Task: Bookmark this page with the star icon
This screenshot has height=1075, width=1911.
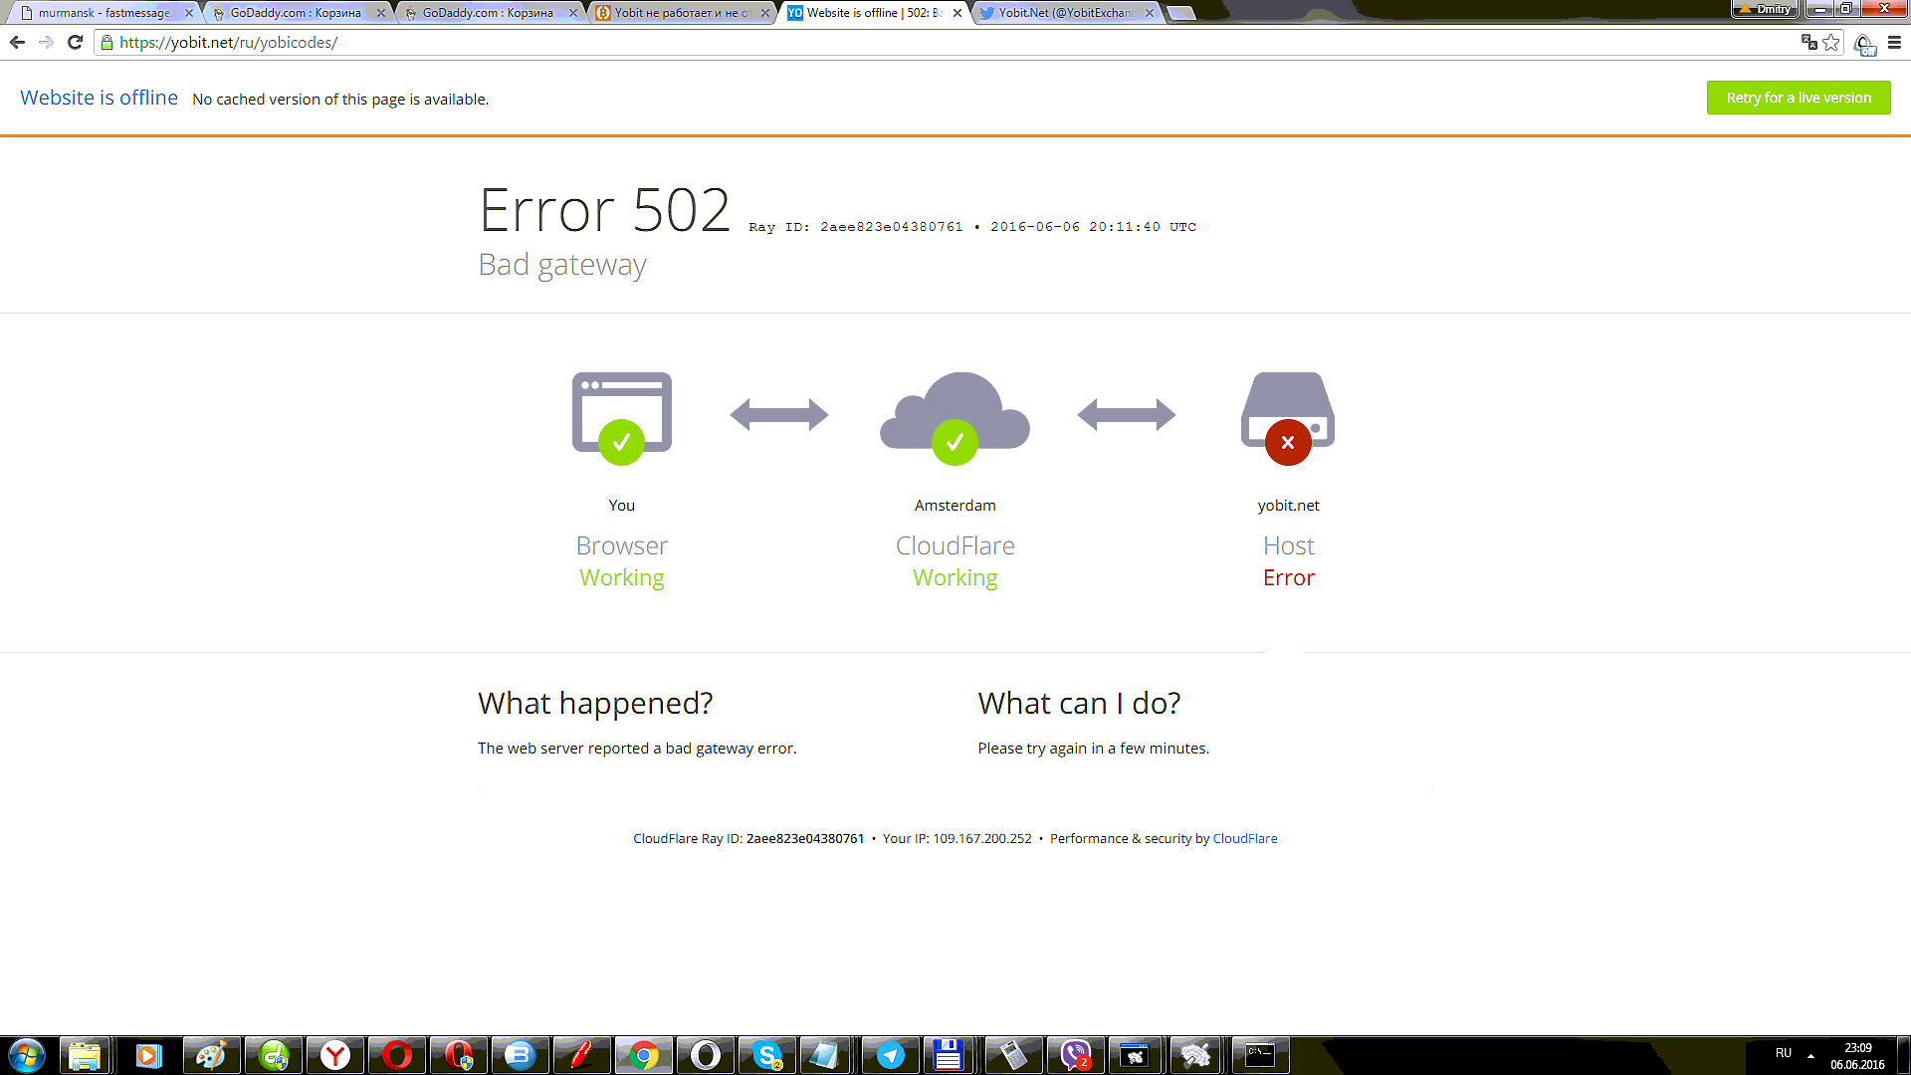Action: click(1830, 42)
